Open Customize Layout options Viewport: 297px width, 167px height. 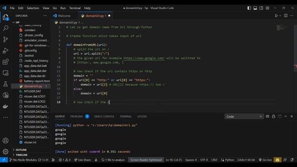click(267, 8)
